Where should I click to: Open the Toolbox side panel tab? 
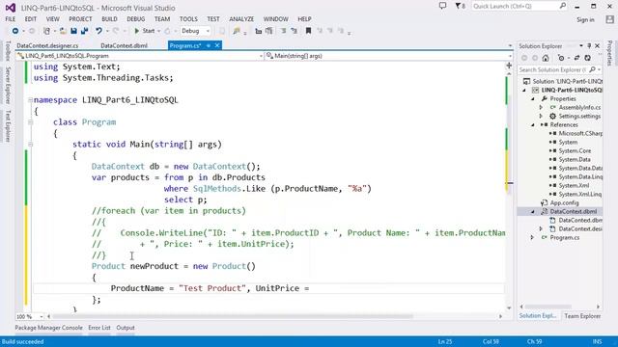click(x=8, y=51)
